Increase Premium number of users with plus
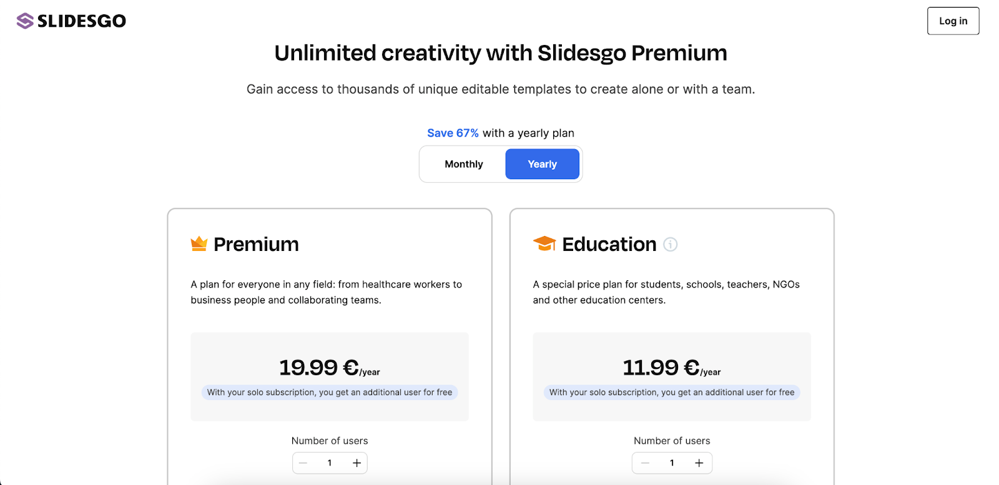Viewport: 999px width, 485px height. pos(357,463)
